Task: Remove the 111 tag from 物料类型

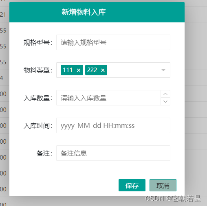Action: (79, 70)
